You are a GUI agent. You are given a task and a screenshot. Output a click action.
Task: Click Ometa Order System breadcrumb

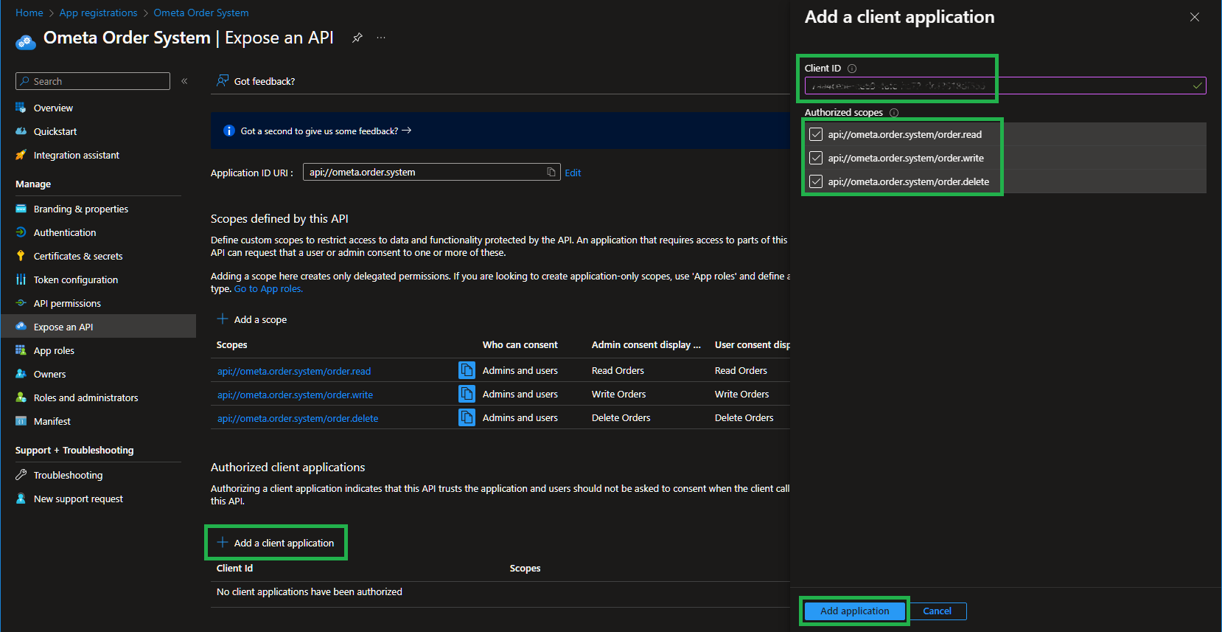tap(201, 13)
